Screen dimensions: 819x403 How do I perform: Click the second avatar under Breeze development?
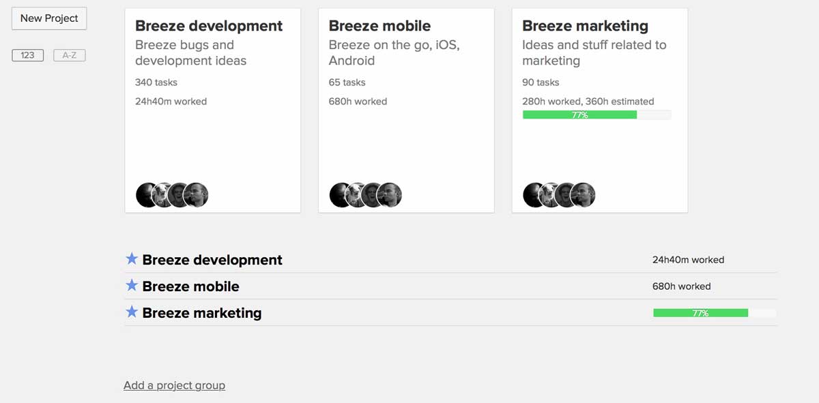coord(162,194)
